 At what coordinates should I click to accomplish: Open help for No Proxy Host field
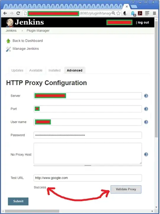tap(146, 154)
